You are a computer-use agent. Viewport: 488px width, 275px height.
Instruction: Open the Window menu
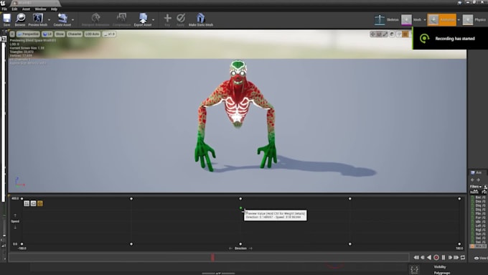(40, 9)
